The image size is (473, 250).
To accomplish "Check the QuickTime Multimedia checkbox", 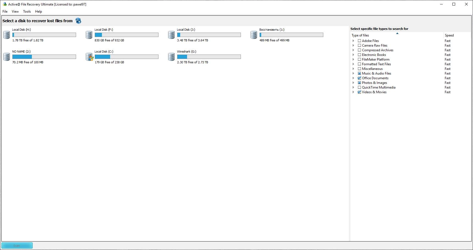I will point(359,87).
